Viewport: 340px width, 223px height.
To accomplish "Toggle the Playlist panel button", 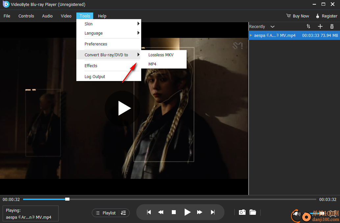I will click(106, 213).
